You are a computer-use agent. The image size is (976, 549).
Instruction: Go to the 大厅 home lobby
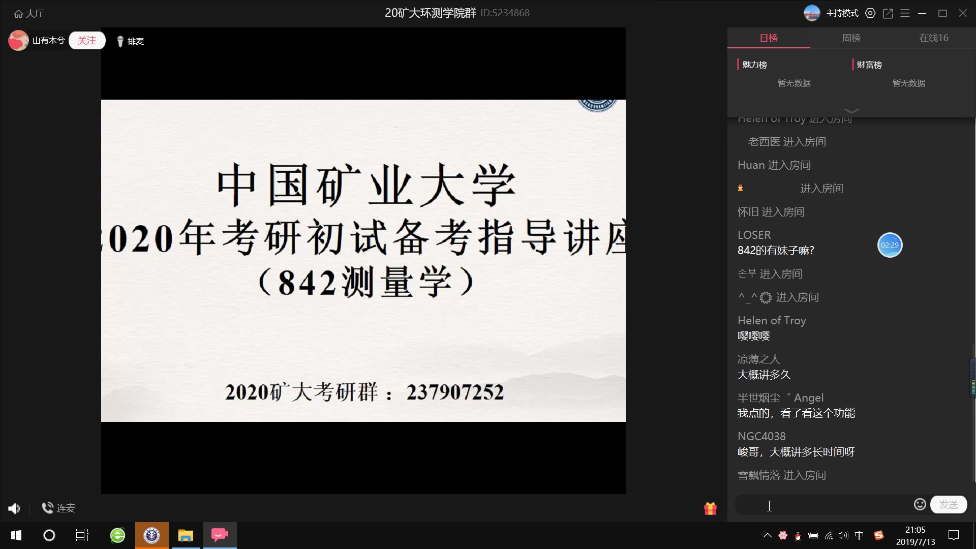tap(29, 14)
